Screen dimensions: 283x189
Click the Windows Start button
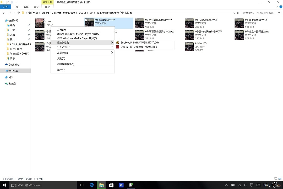point(4,185)
